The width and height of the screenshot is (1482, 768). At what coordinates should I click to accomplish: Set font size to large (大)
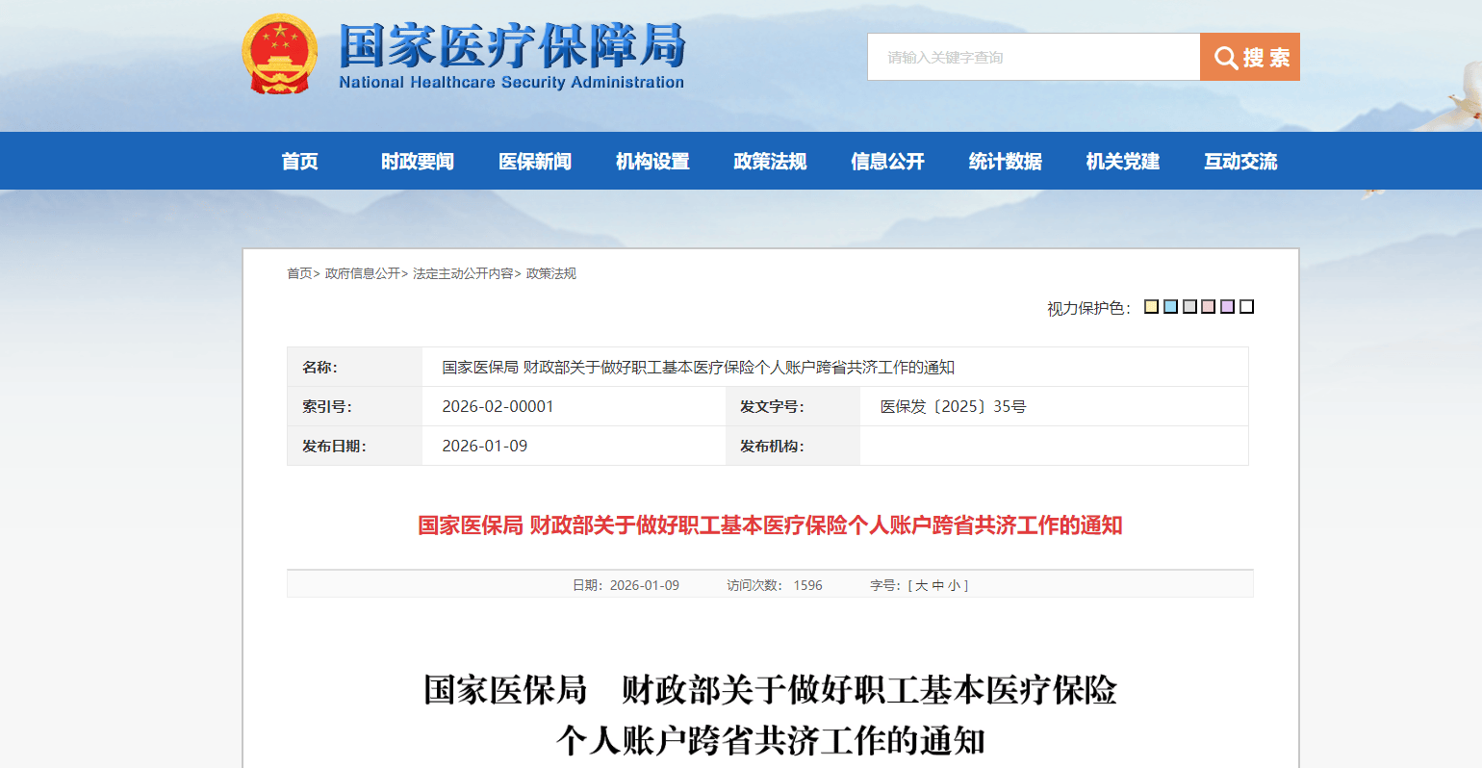point(921,585)
